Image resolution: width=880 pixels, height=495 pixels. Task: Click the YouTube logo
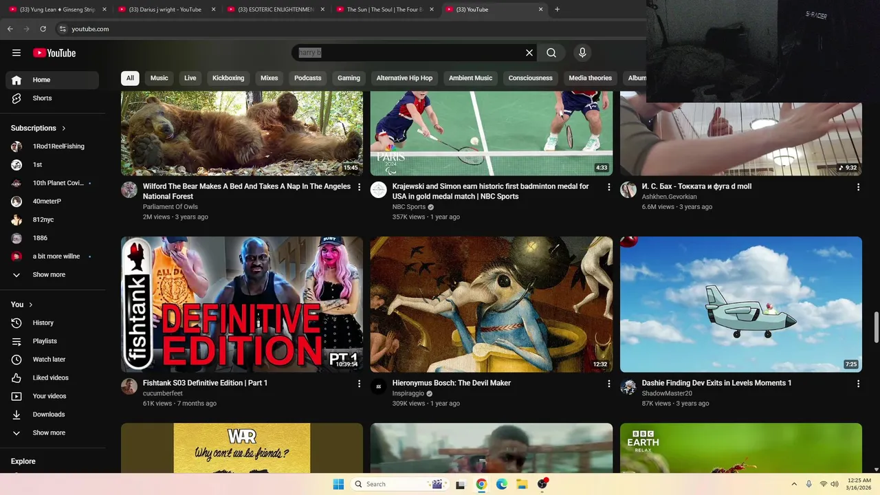click(54, 53)
